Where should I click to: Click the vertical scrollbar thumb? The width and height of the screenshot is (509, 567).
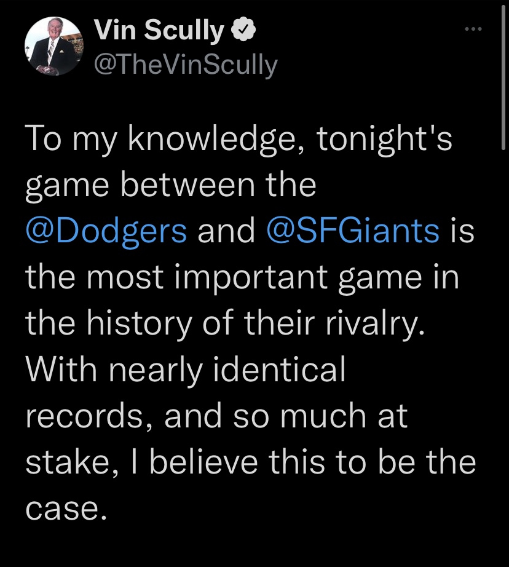pyautogui.click(x=503, y=77)
